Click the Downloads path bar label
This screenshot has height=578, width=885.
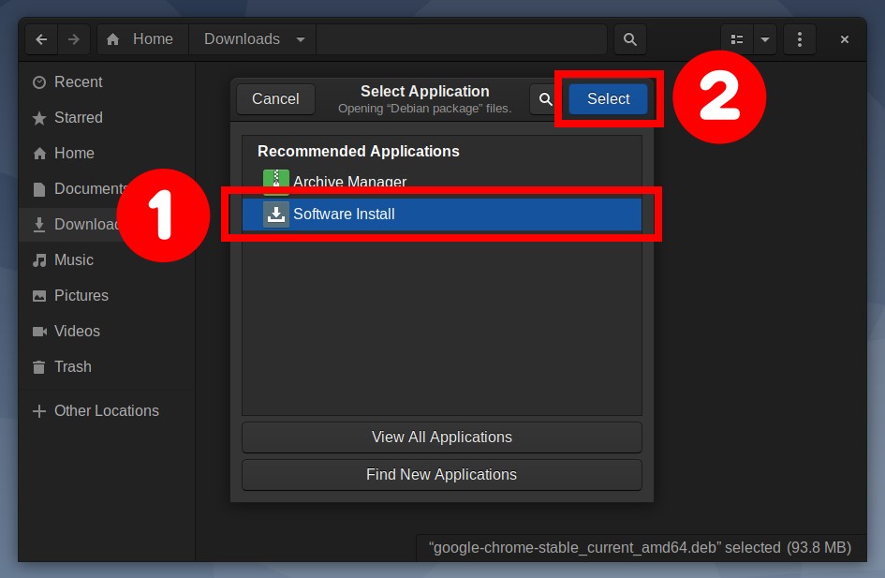click(243, 39)
